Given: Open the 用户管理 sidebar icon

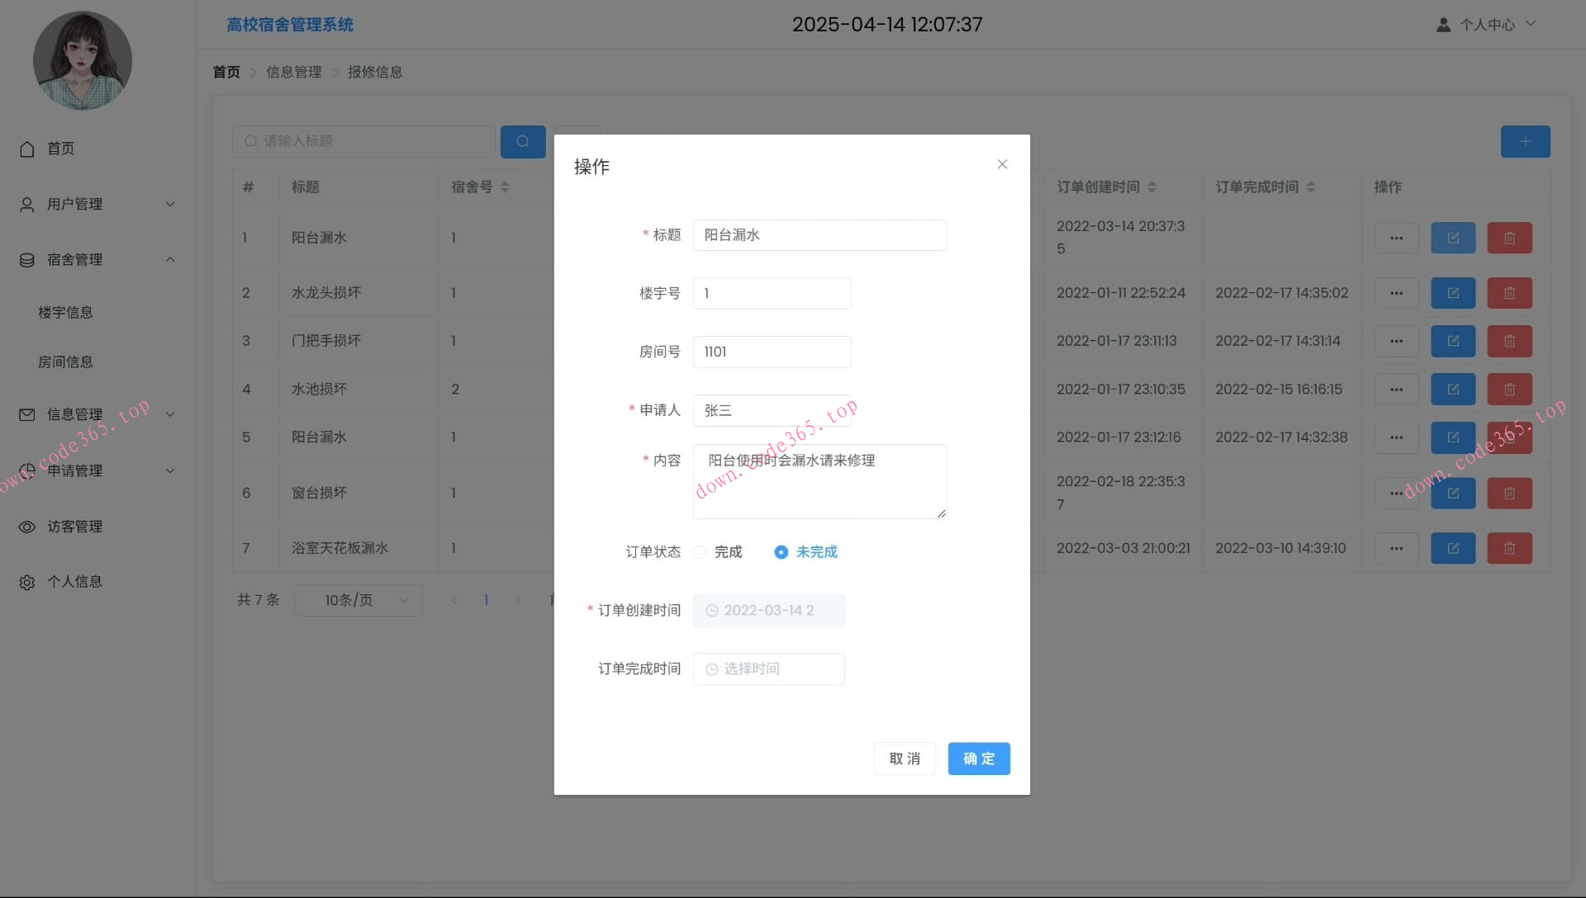Looking at the screenshot, I should pyautogui.click(x=25, y=204).
